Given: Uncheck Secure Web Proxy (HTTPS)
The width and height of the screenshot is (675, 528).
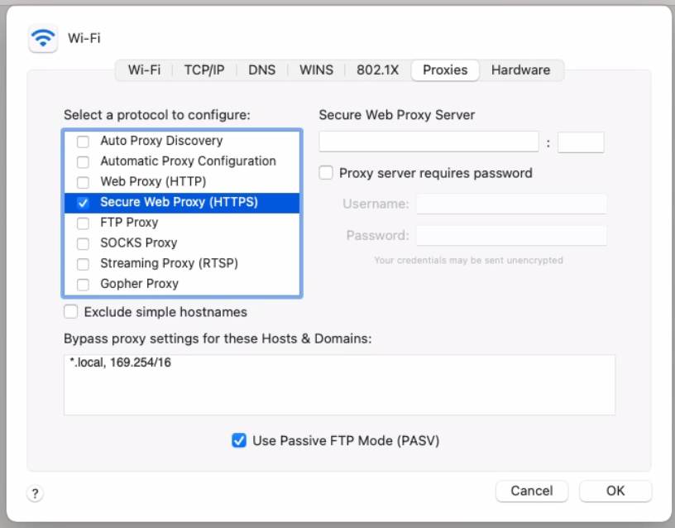Looking at the screenshot, I should point(83,203).
